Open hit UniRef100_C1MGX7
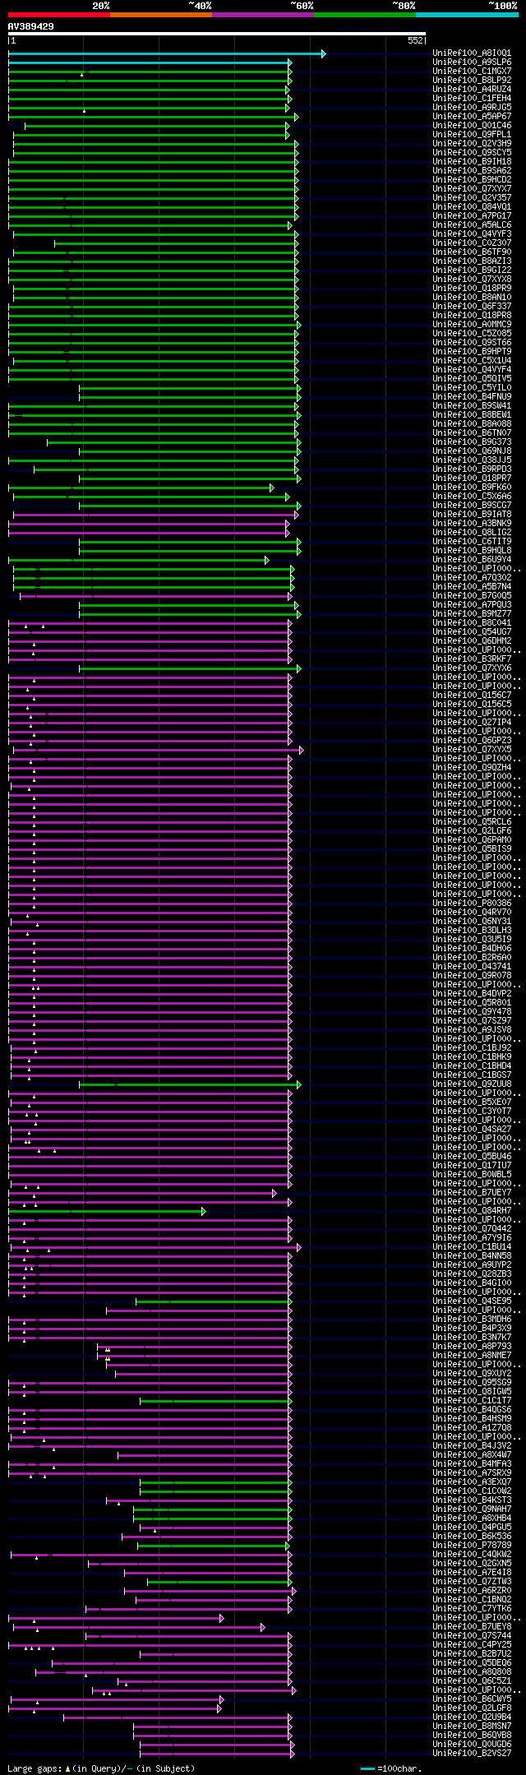This screenshot has height=1775, width=526. (472, 72)
